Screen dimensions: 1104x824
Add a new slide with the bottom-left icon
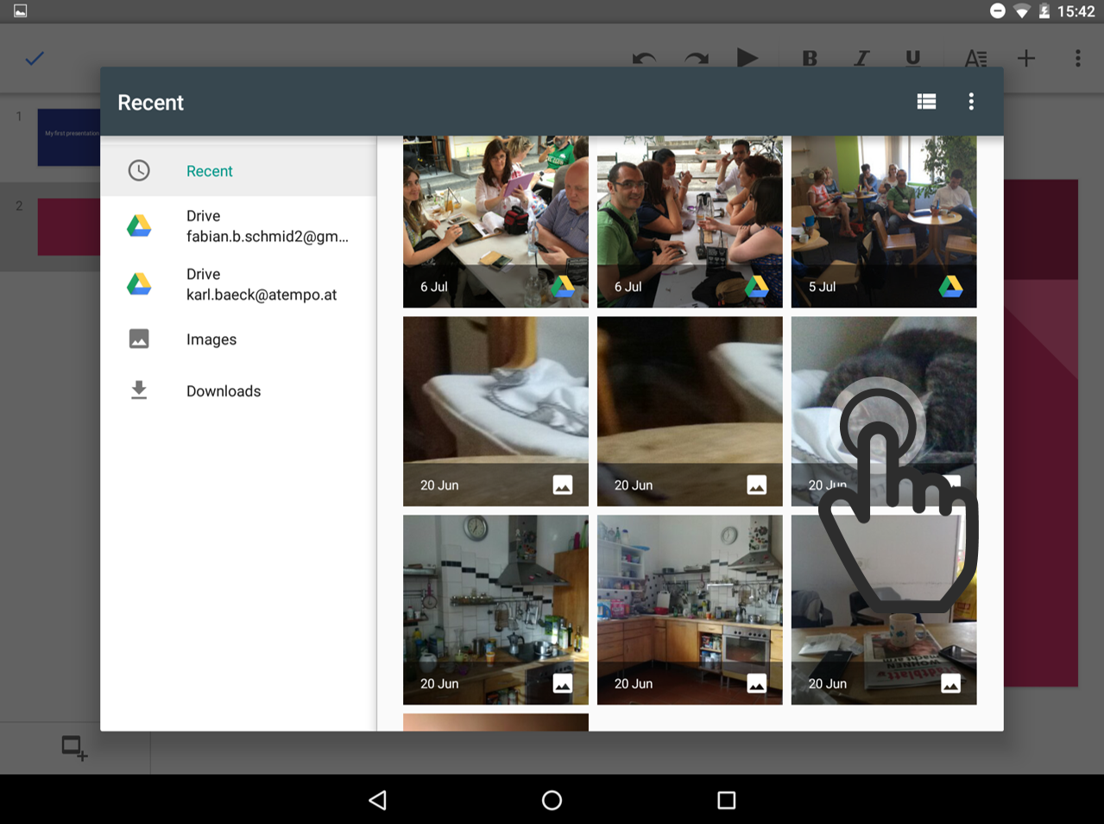click(74, 748)
